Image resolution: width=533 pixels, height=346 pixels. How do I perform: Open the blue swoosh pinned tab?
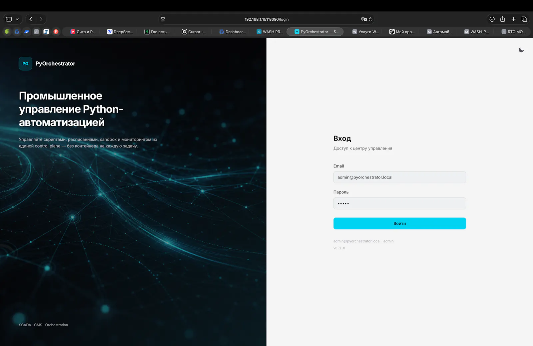27,32
